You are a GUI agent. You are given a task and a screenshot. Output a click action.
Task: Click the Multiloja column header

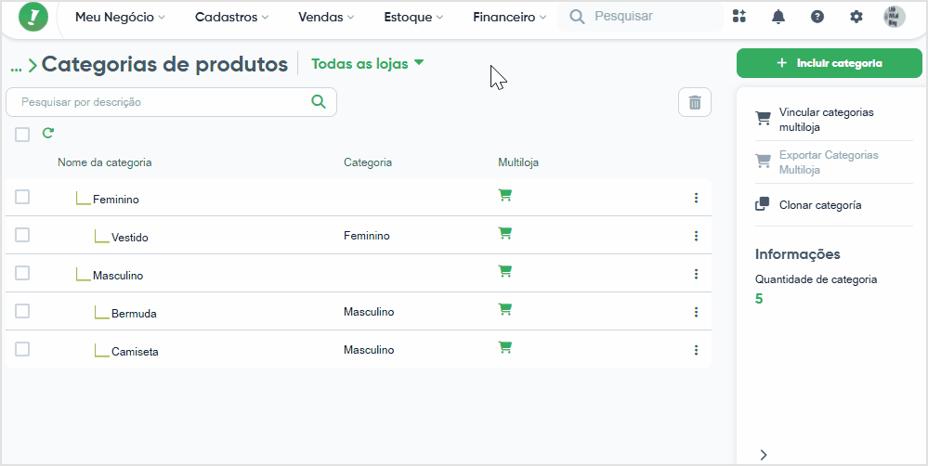click(518, 162)
